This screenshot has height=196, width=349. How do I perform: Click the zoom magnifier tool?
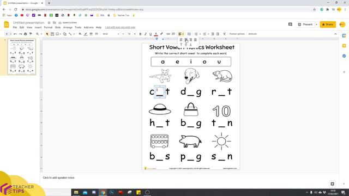coord(38,34)
